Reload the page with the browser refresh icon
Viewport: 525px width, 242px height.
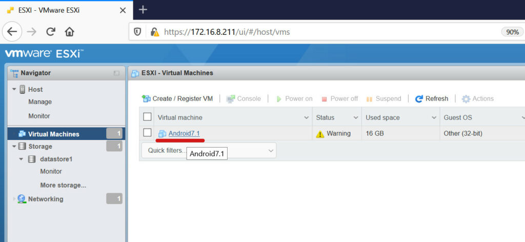50,32
